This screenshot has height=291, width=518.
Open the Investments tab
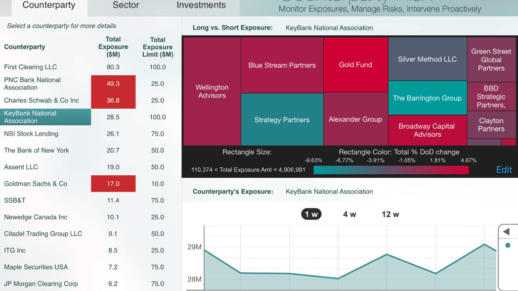coord(201,6)
